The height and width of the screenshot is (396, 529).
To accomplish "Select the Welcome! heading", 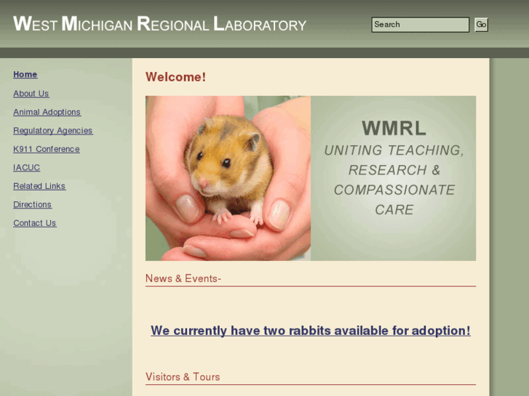I will coord(176,77).
